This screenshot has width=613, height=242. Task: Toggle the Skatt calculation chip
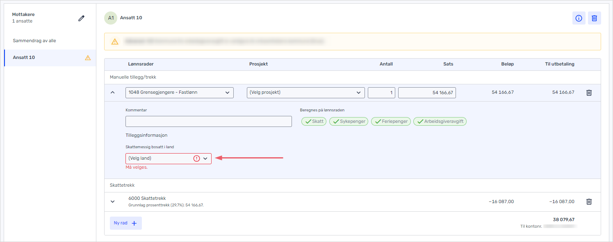[314, 122]
